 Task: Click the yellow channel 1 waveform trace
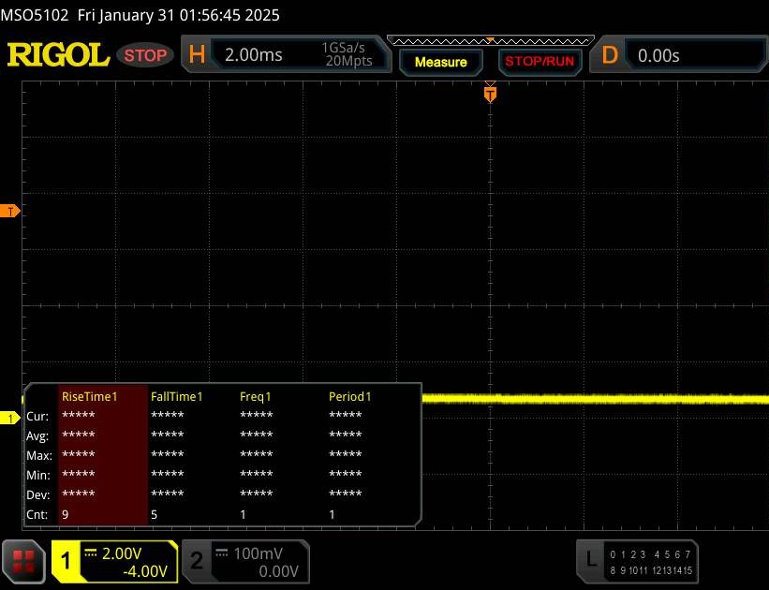(x=595, y=399)
